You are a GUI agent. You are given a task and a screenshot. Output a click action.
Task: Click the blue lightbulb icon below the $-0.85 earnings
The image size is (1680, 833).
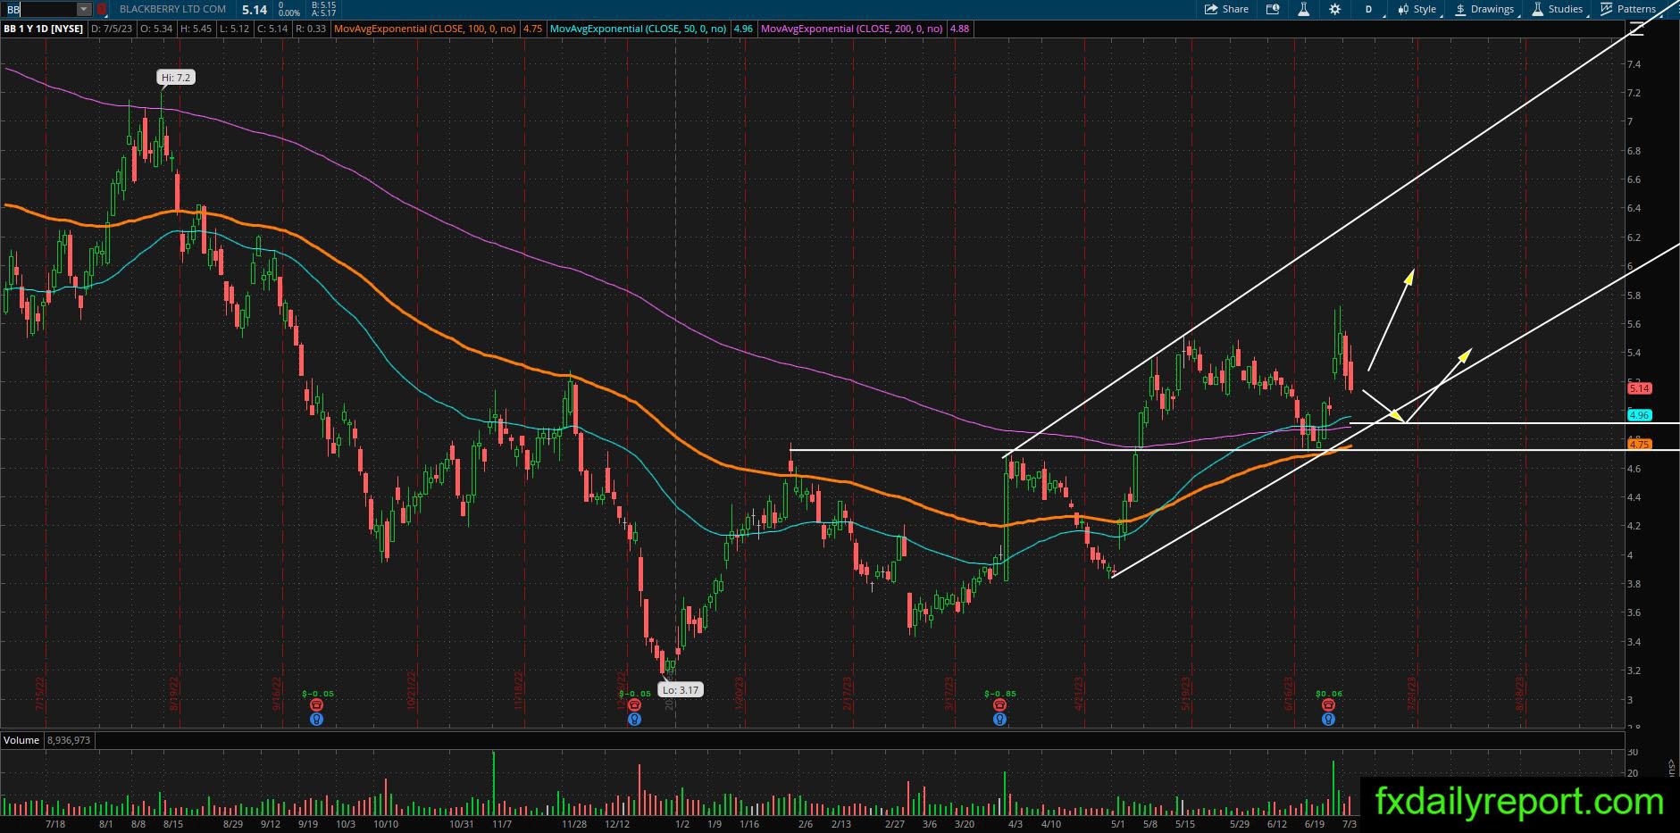point(999,719)
